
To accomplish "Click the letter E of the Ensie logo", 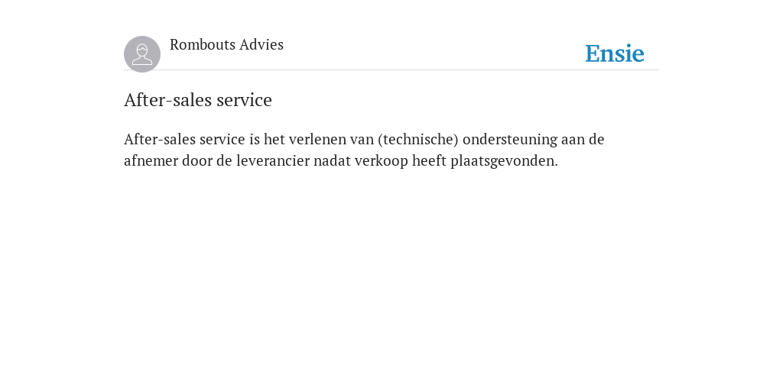I will [592, 54].
